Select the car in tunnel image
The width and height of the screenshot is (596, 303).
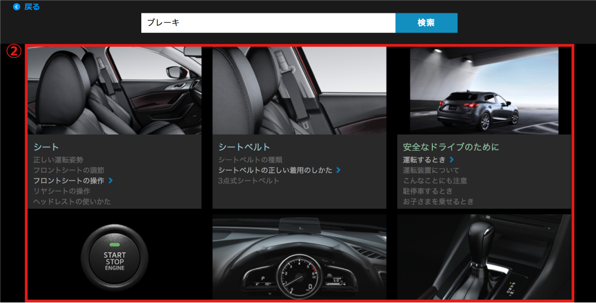tap(484, 90)
